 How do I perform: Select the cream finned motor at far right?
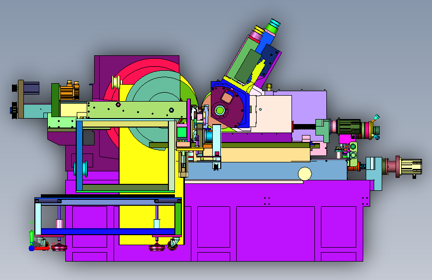coord(412,167)
